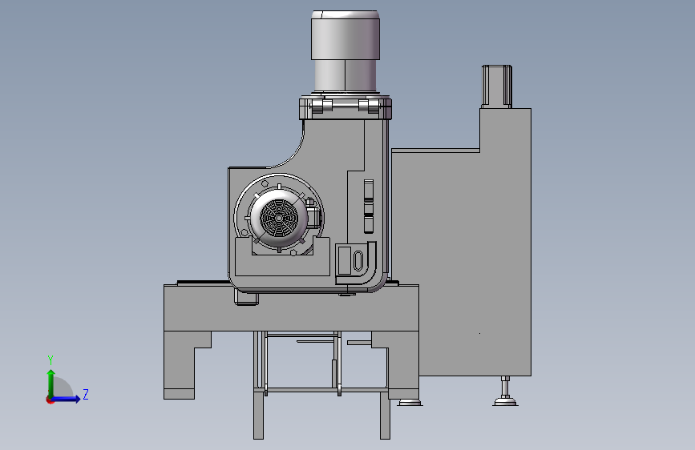The height and width of the screenshot is (450, 695).
Task: Select the oblong slot on the housing
Action: pos(358,261)
